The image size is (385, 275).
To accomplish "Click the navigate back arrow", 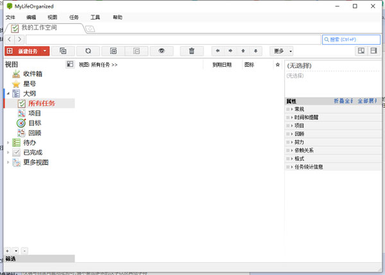I will pyautogui.click(x=10, y=39).
